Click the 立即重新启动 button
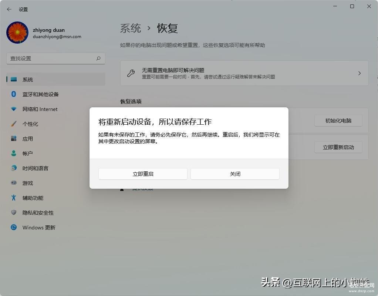The width and height of the screenshot is (378, 296). click(338, 147)
